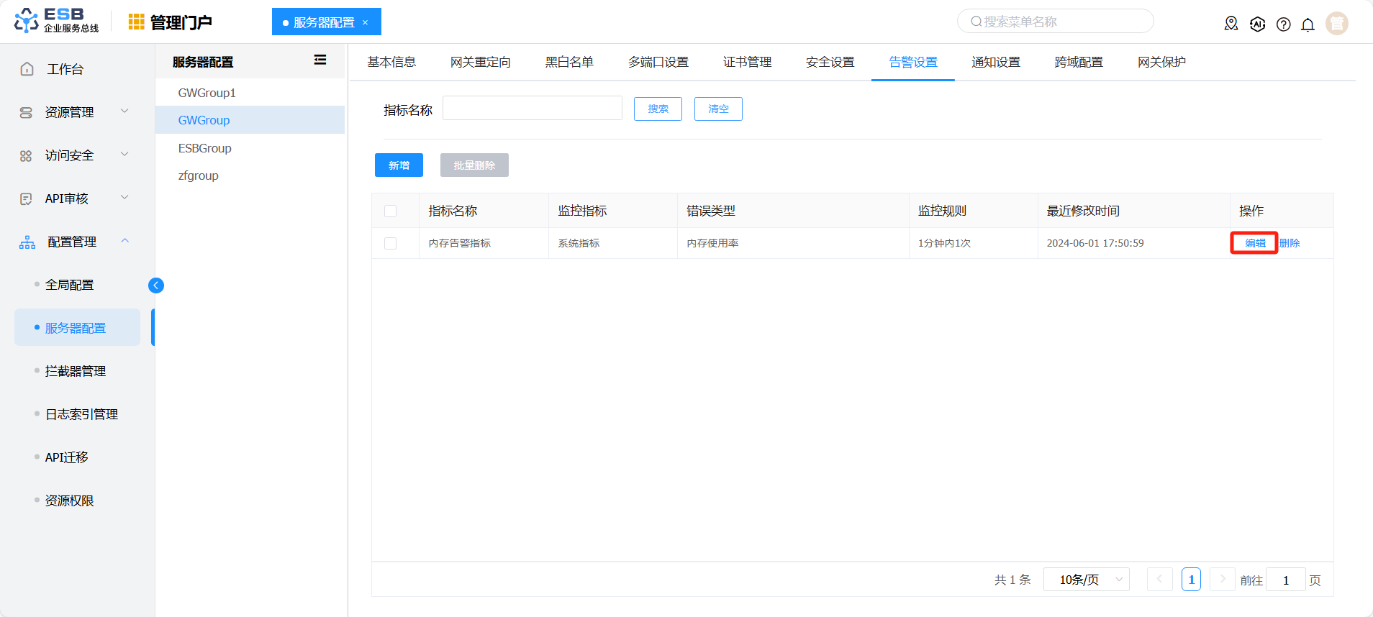This screenshot has height=617, width=1373.
Task: Close the 服务器配置 tab
Action: coord(366,22)
